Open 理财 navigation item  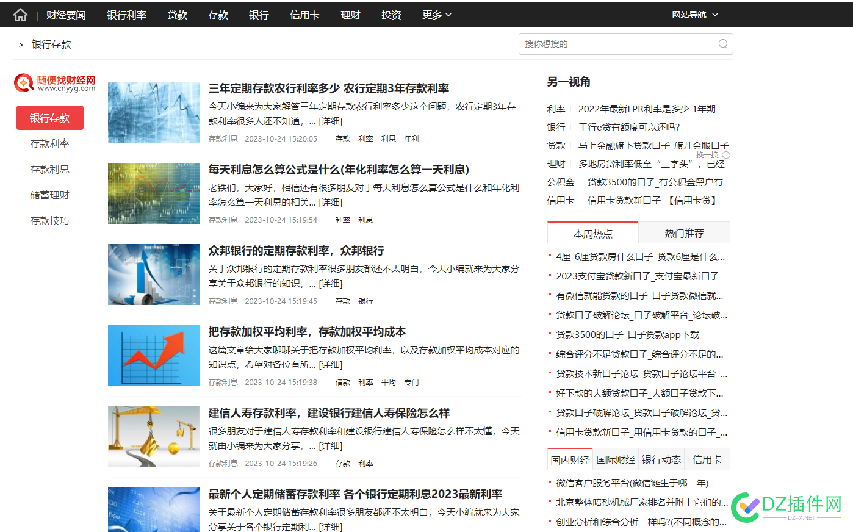click(x=350, y=15)
